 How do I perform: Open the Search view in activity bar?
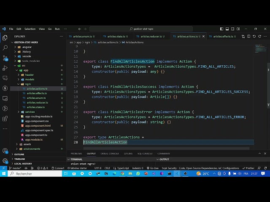click(x=5, y=48)
